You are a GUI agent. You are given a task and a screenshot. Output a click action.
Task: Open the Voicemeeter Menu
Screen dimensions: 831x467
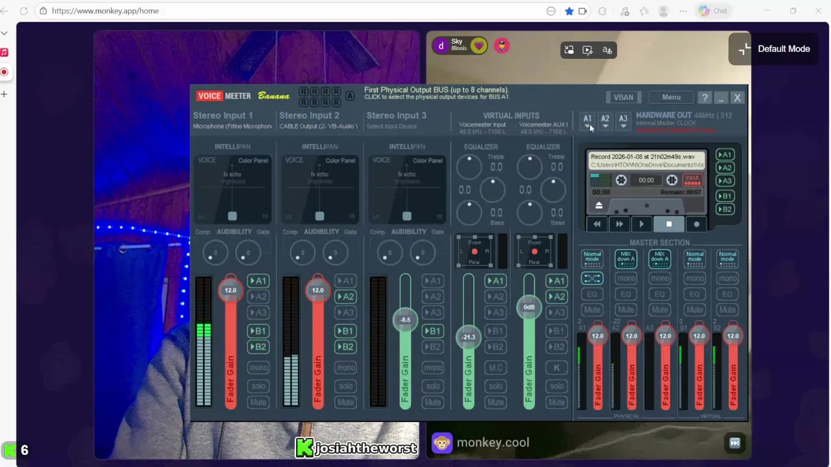pyautogui.click(x=671, y=97)
